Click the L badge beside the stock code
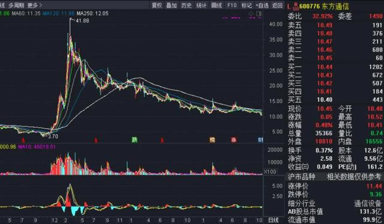The width and height of the screenshot is (384, 224). click(x=289, y=7)
